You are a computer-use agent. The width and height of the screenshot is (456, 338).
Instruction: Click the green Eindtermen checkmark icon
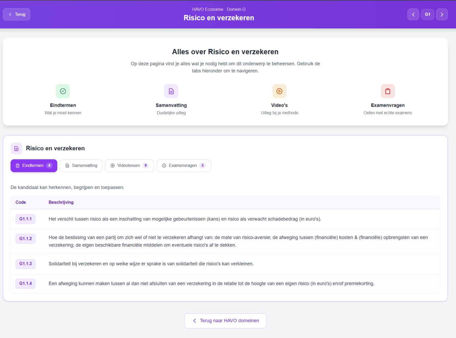[63, 91]
